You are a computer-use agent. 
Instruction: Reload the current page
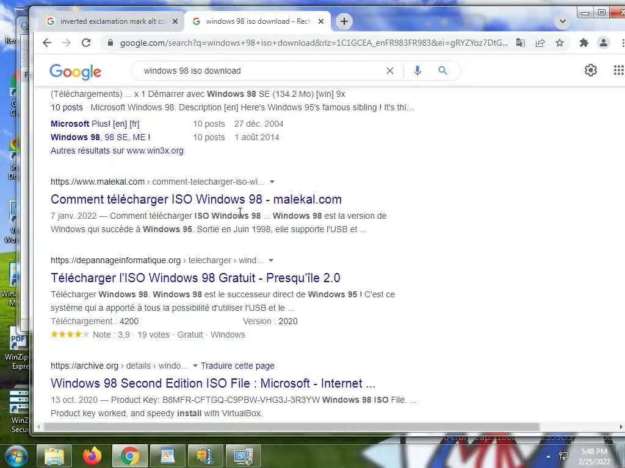click(85, 43)
